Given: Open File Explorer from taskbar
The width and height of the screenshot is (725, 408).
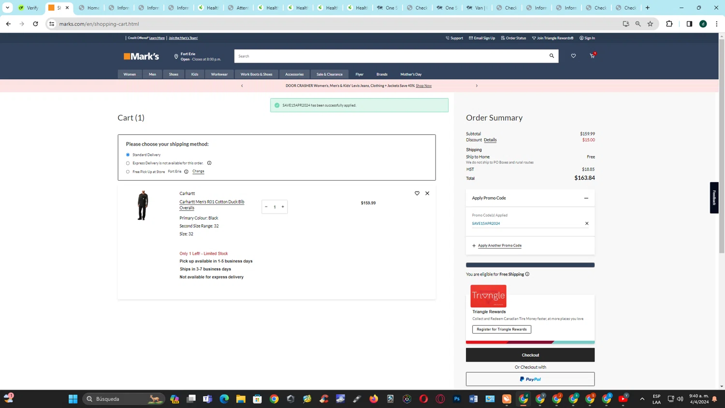Looking at the screenshot, I should coord(241,399).
